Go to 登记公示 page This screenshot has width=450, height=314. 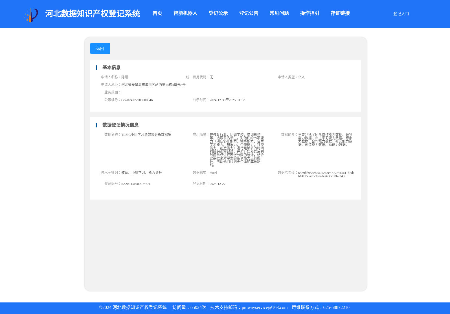click(218, 13)
